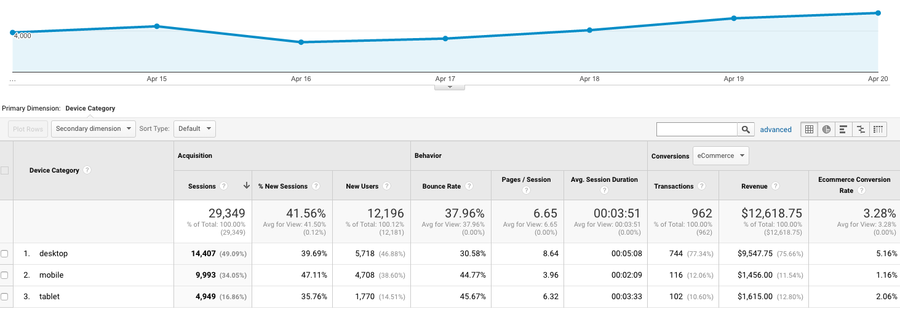Switch to the comparison view icon
Viewport: 900px width, 309px height.
861,129
